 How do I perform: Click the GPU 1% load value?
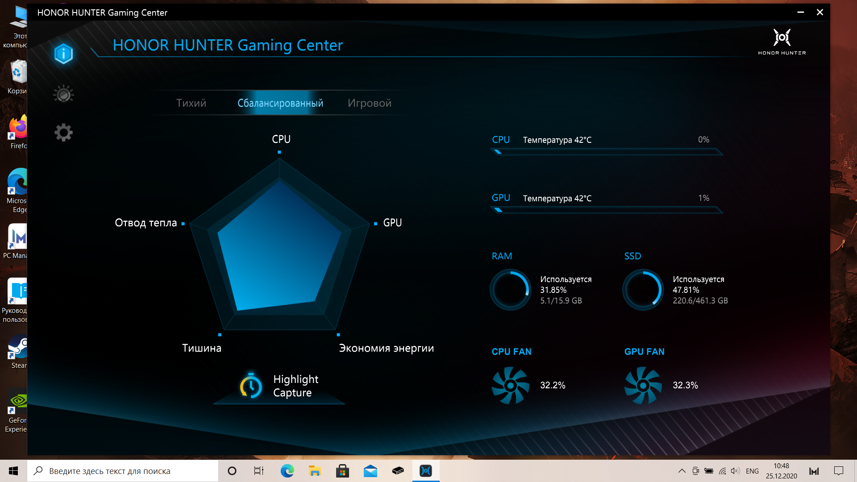(703, 198)
